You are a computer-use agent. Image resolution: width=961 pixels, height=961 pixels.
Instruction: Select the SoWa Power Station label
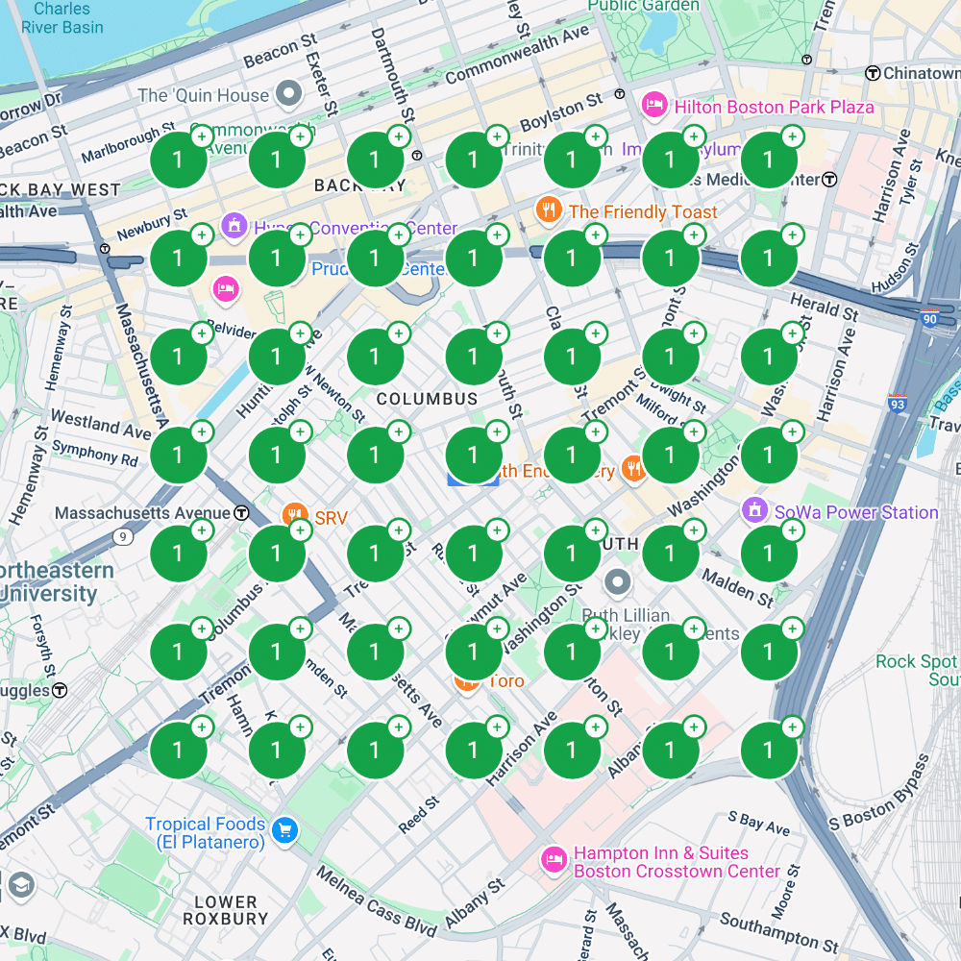pyautogui.click(x=856, y=512)
